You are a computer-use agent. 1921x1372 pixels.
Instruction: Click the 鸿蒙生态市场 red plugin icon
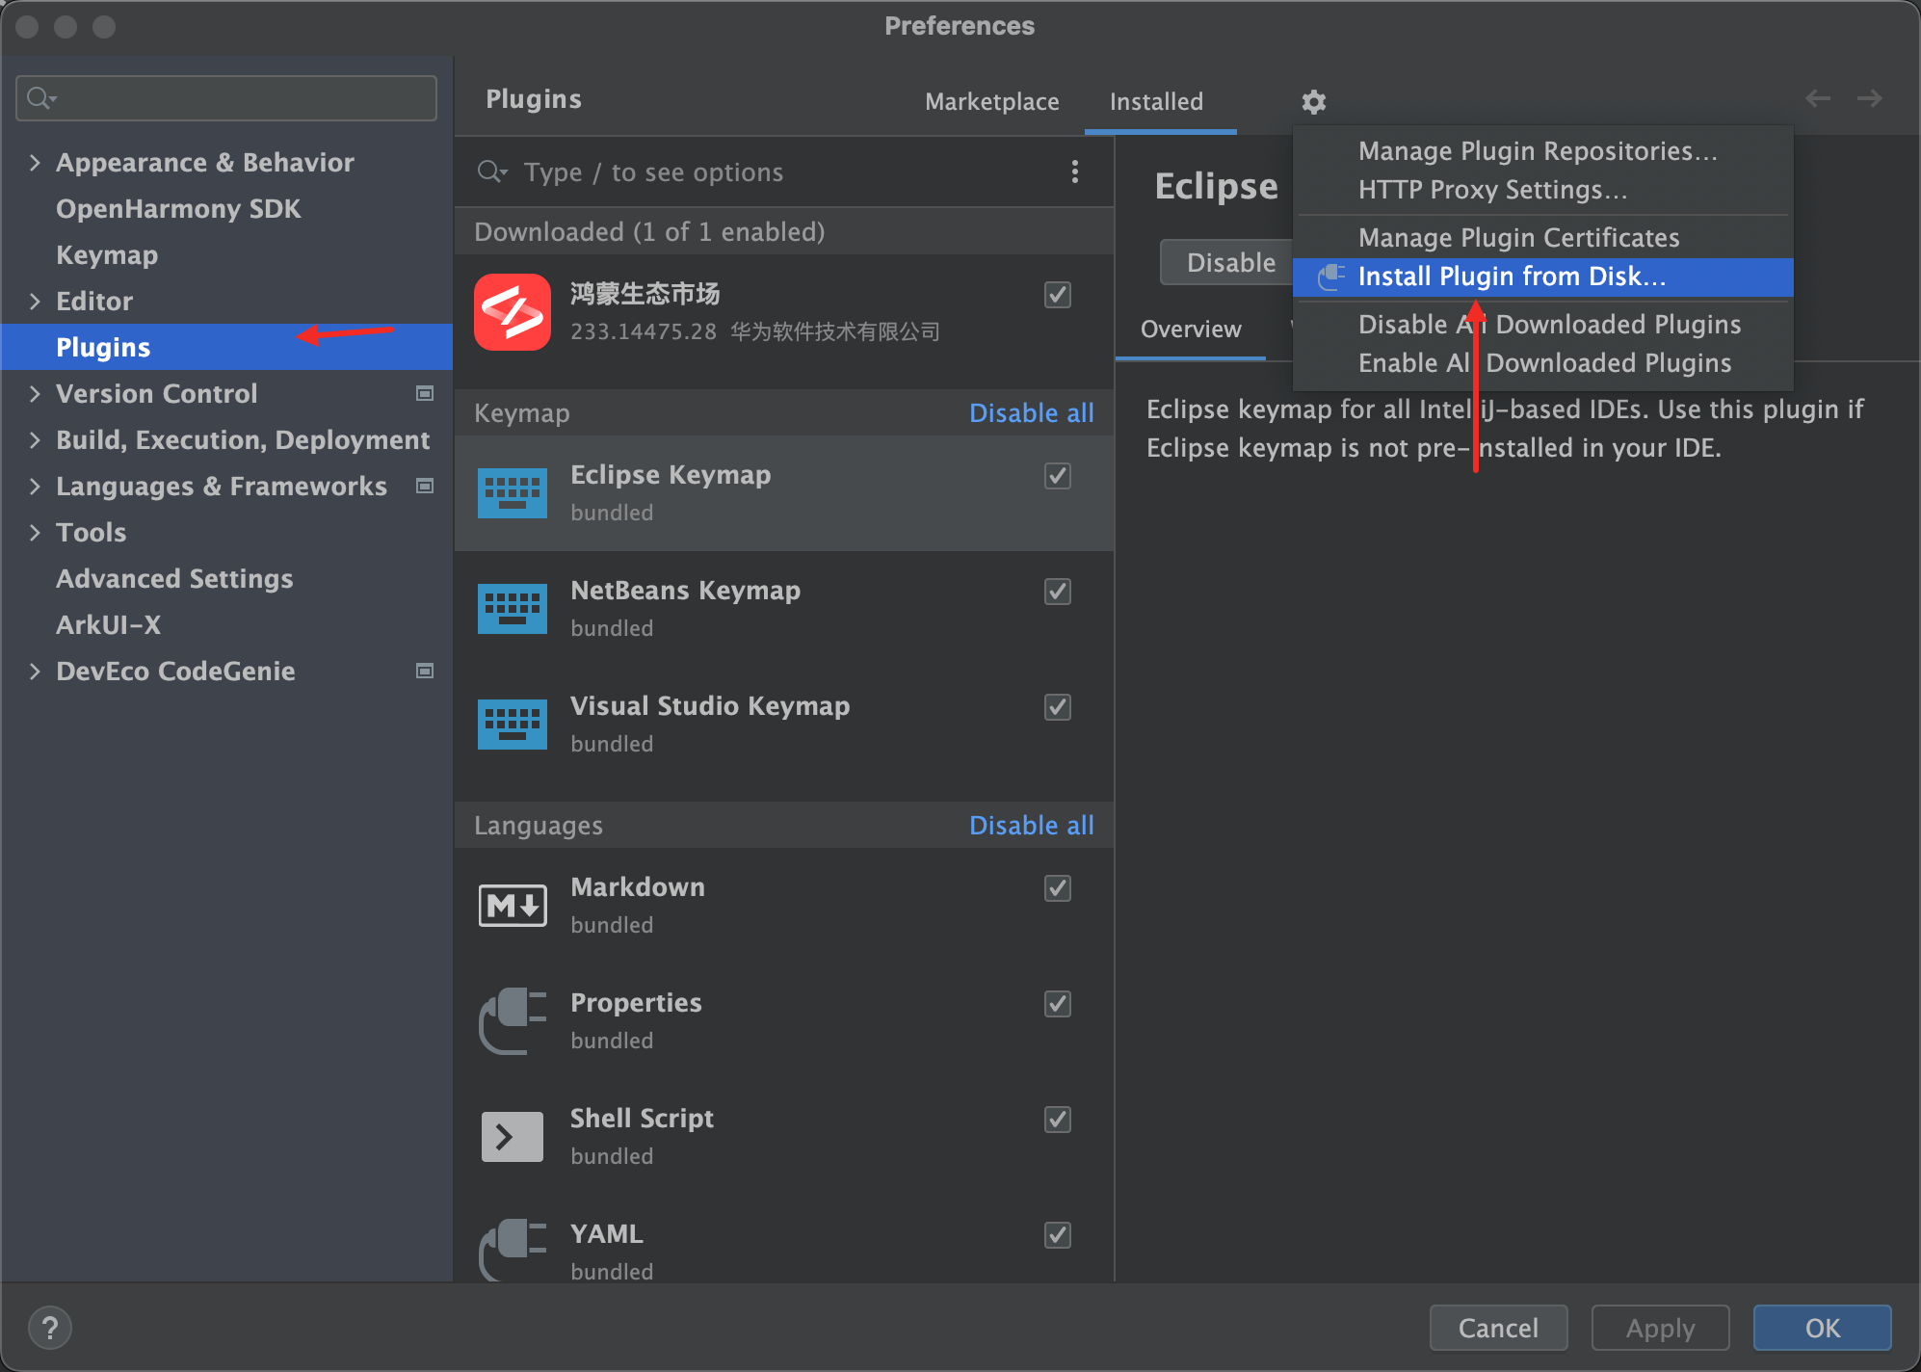pos(513,312)
